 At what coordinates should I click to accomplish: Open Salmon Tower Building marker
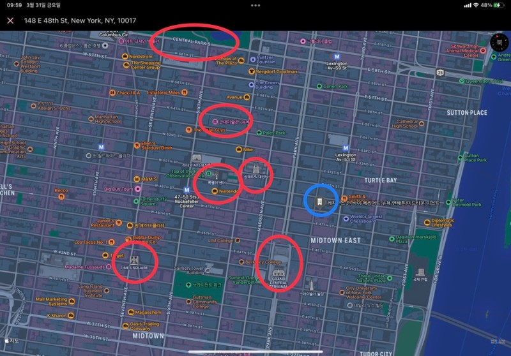click(208, 271)
